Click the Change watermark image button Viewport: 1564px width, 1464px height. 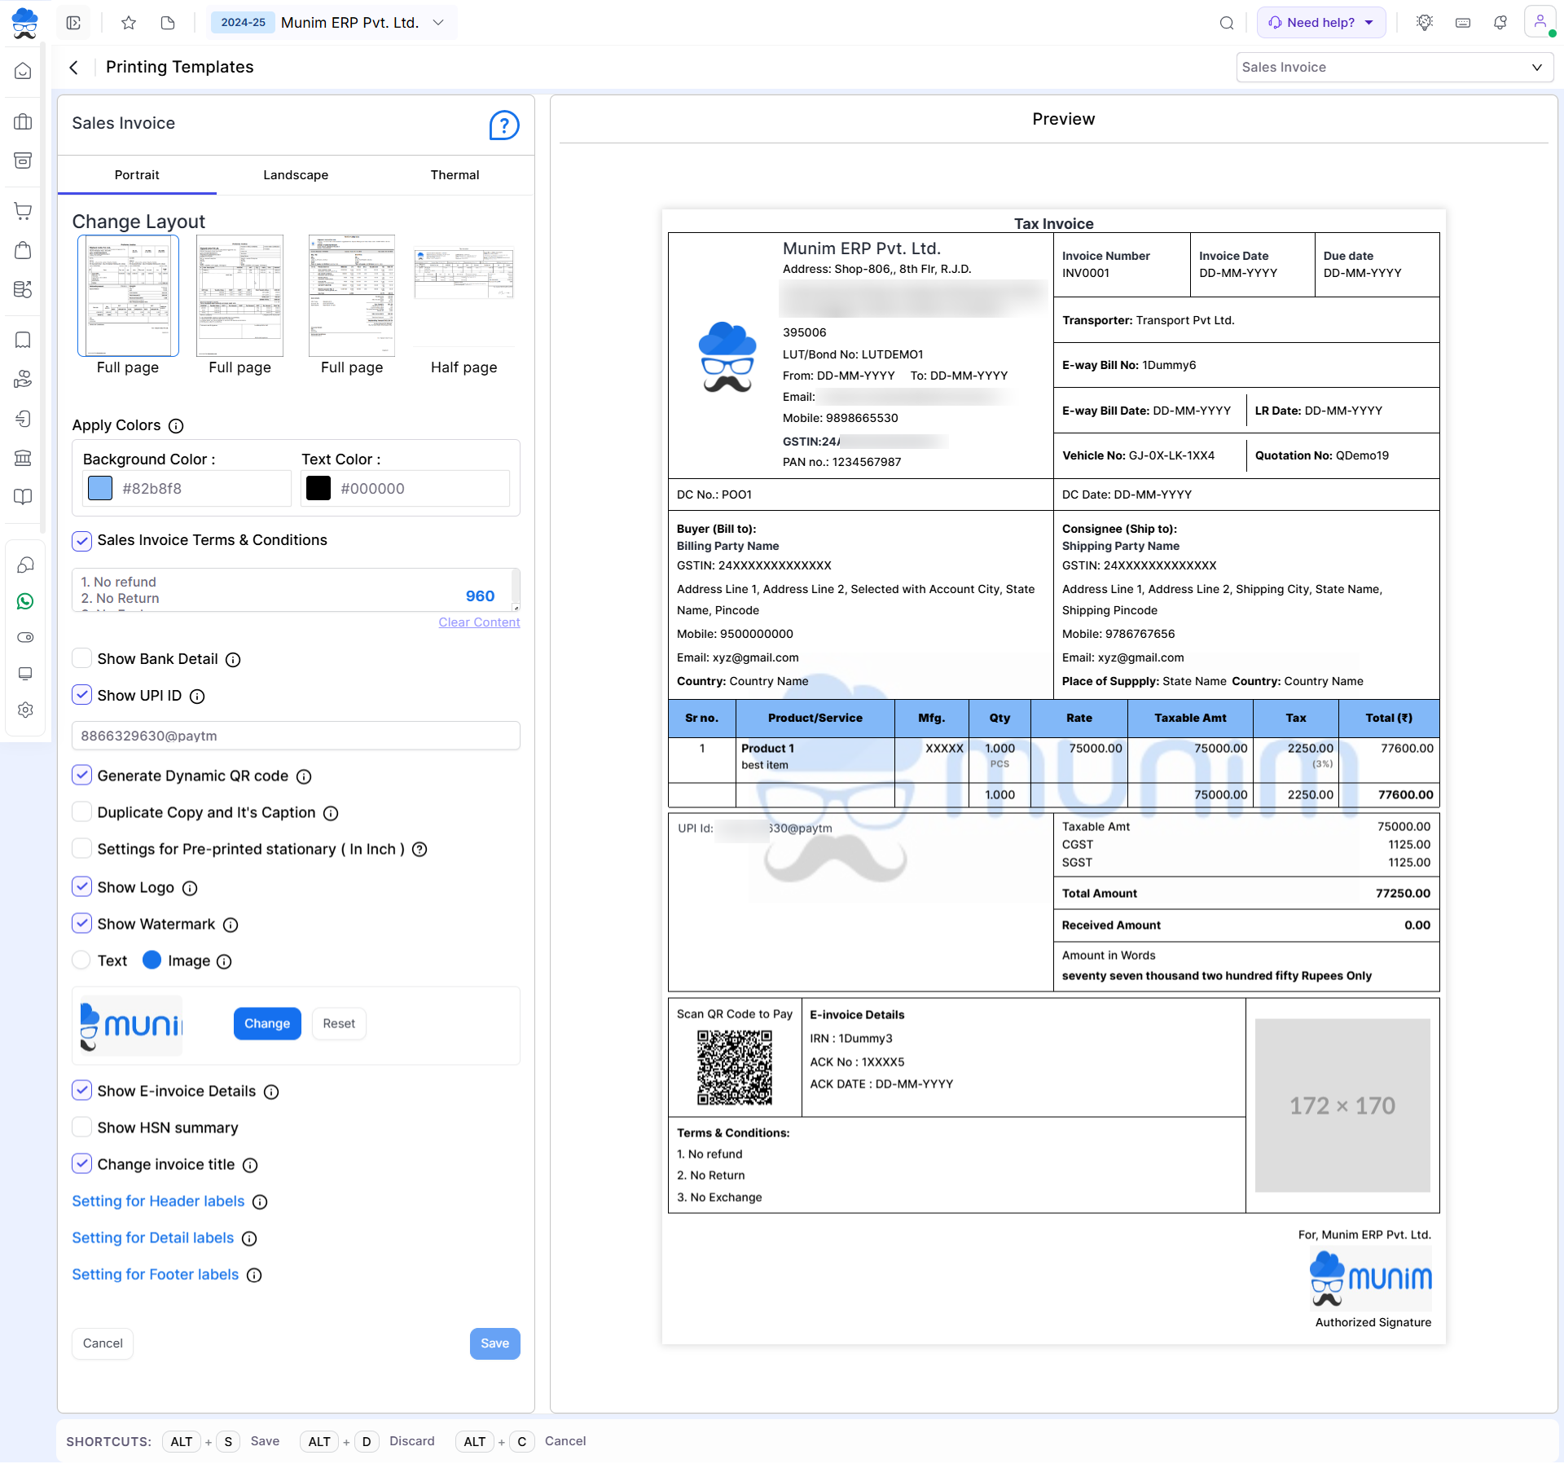pos(267,1024)
